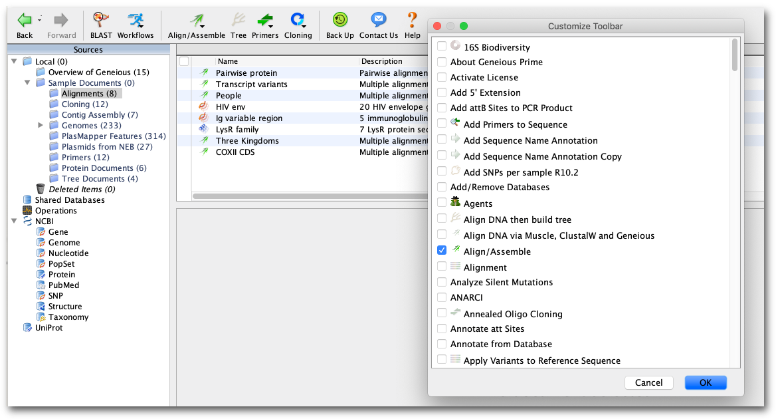This screenshot has width=776, height=419.
Task: Expand the Genomes folder
Action: (x=41, y=125)
